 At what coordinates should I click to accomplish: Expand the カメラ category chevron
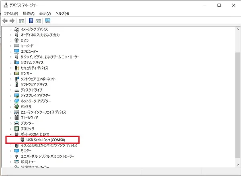tap(11, 40)
